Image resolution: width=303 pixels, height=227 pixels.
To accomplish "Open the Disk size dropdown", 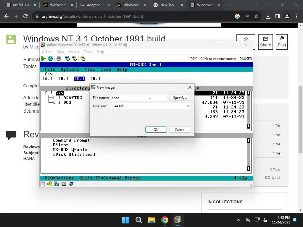I will [x=151, y=106].
